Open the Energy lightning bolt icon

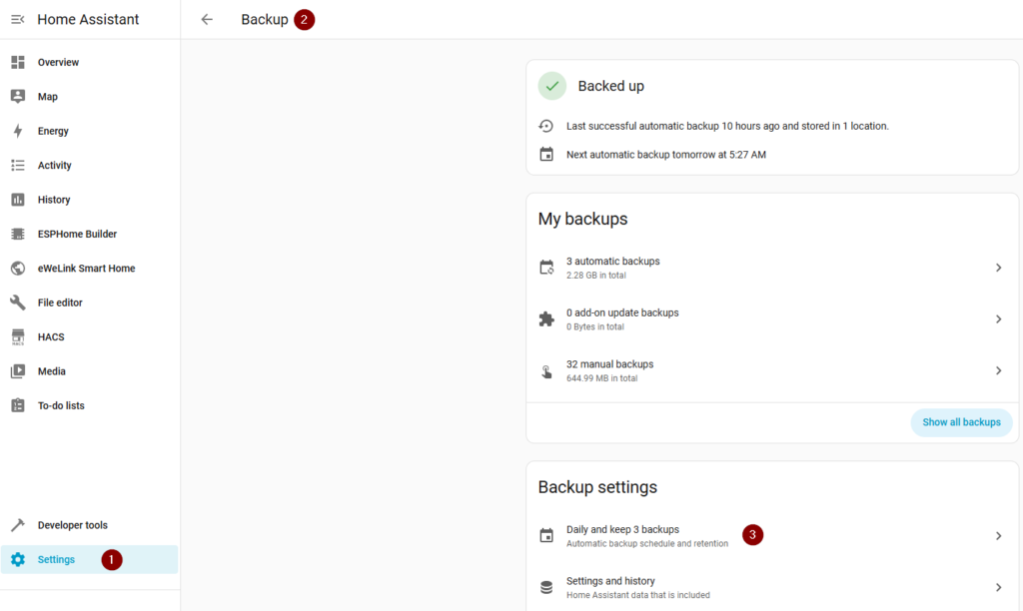(x=18, y=131)
